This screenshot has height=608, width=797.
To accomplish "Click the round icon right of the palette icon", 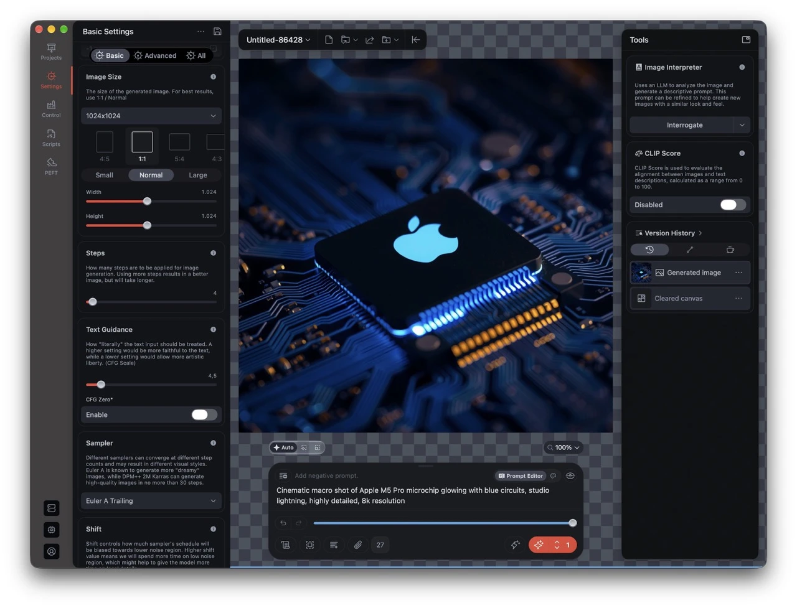I will pos(570,476).
